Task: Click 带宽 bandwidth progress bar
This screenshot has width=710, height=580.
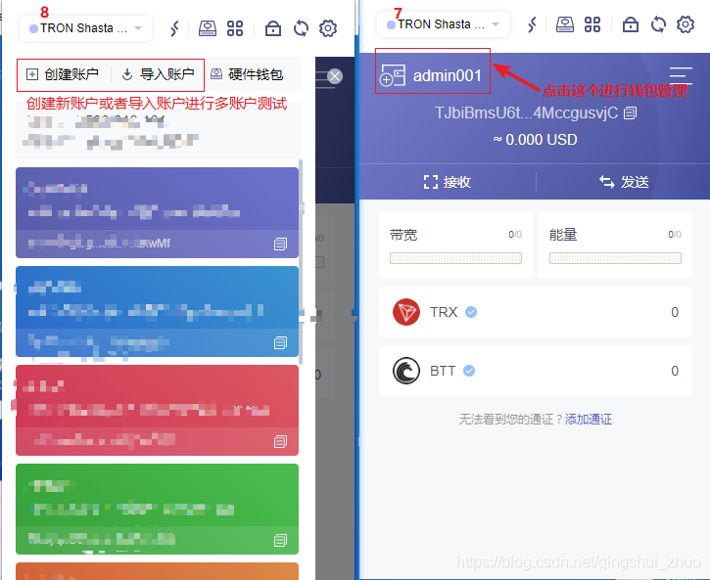Action: [455, 258]
